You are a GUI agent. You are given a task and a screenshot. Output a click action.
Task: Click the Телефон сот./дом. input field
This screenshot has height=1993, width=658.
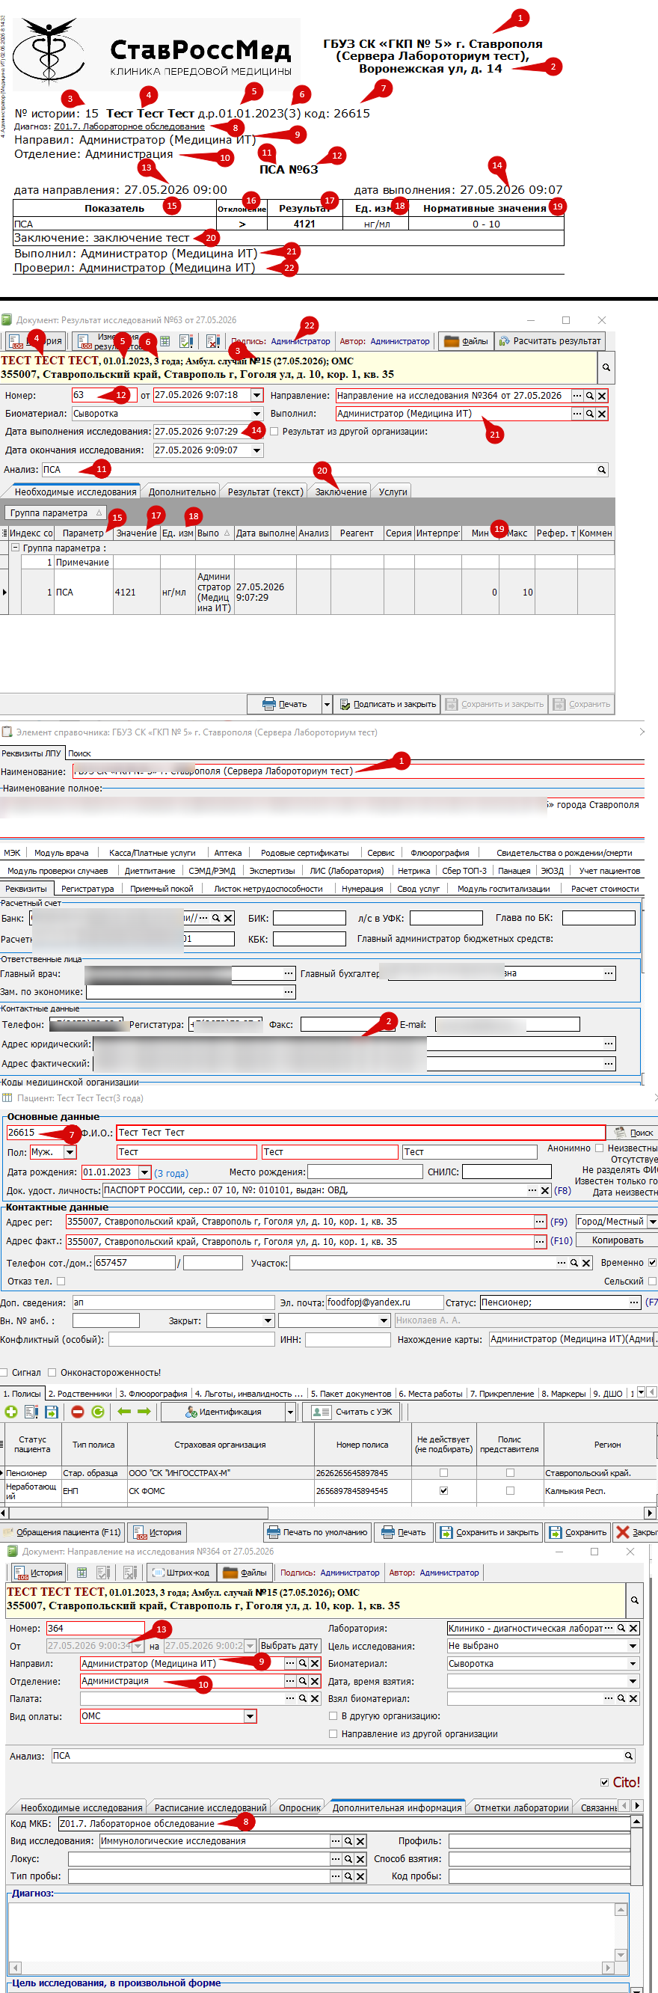pyautogui.click(x=135, y=1263)
